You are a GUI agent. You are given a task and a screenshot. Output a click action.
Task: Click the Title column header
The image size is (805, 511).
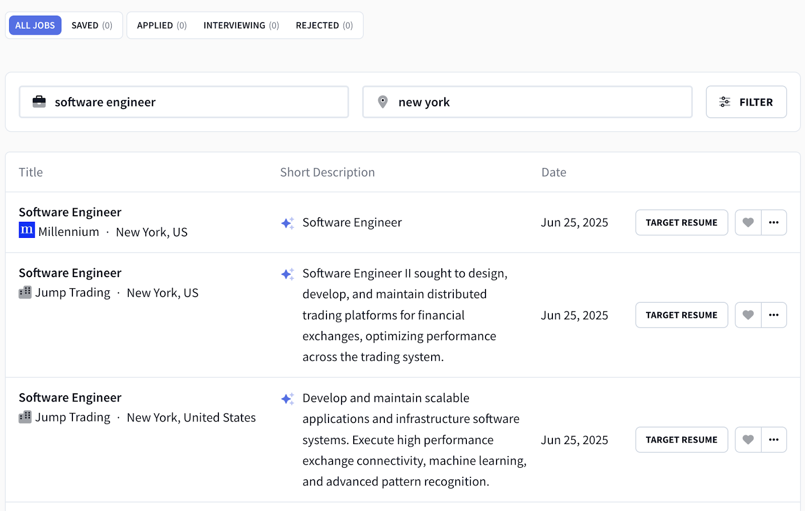pos(31,173)
